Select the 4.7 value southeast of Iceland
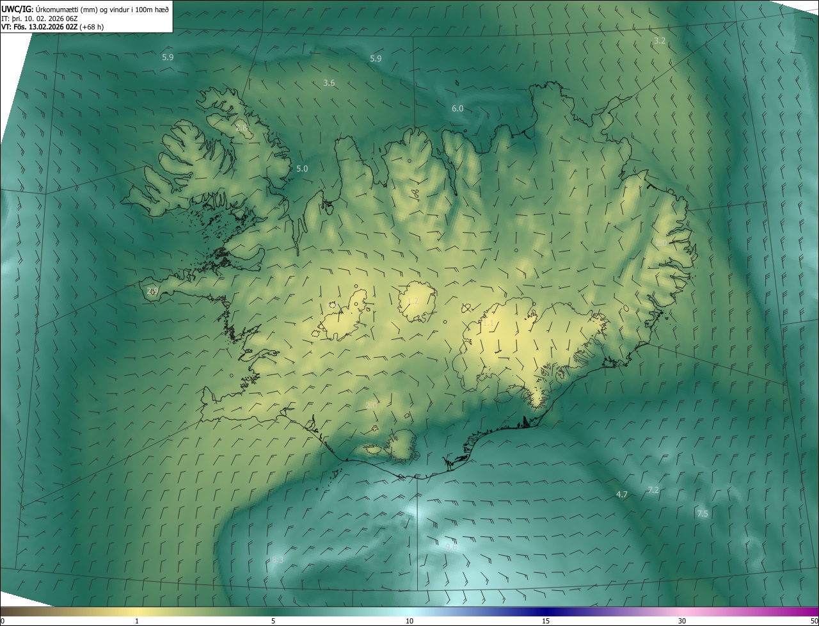Screen dimensions: 819x626 pyautogui.click(x=621, y=494)
